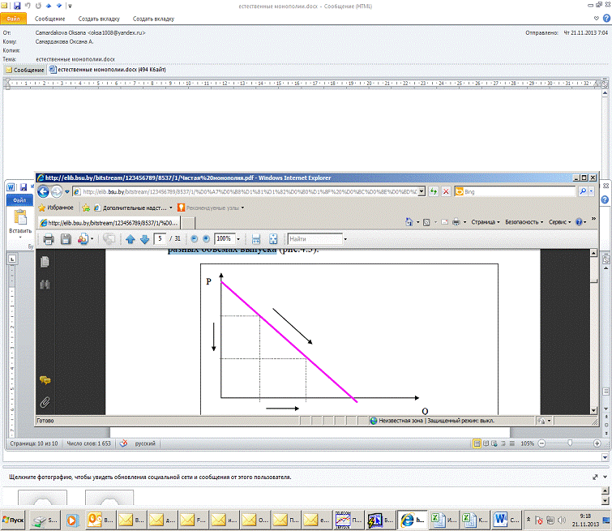Click the binoculars search icon in PDF sidebar
This screenshot has height=531, width=612.
[45, 284]
